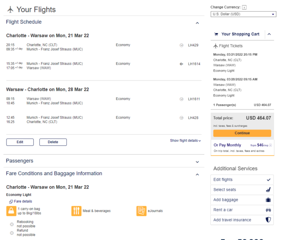Select the Add baggage service

coord(242,200)
